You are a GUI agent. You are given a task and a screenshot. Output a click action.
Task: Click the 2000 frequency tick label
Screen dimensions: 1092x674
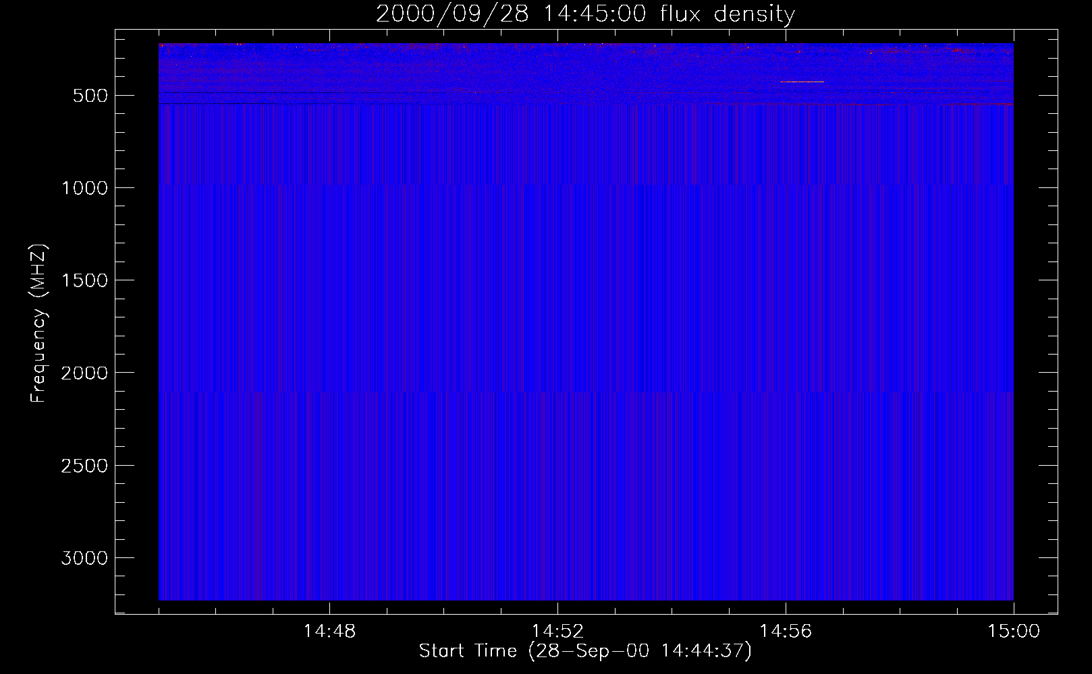point(84,373)
